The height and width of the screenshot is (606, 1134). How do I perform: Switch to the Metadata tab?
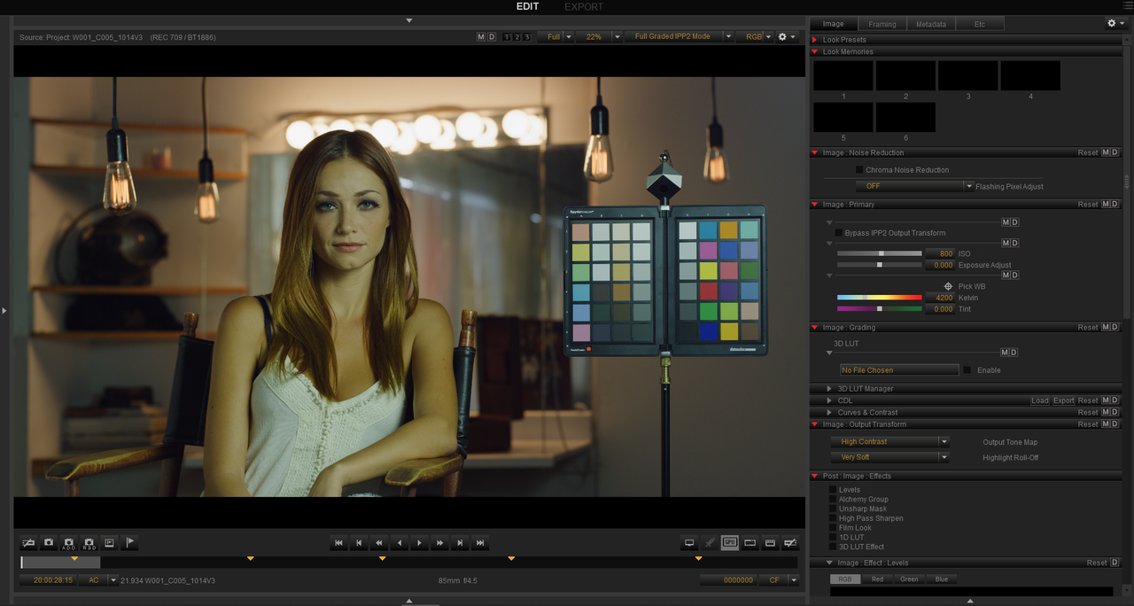point(931,24)
